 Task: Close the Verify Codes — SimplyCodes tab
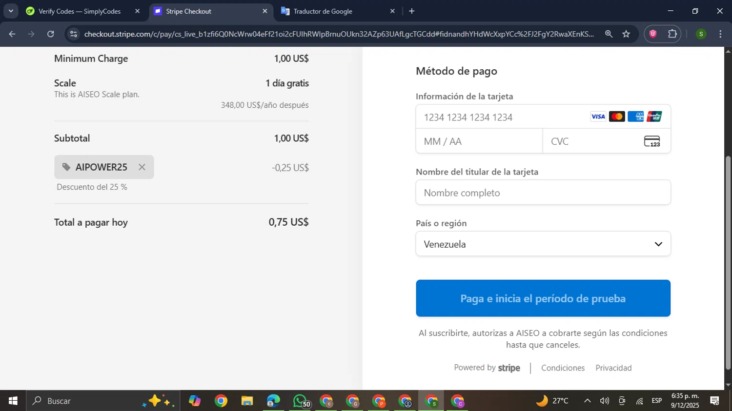[137, 11]
